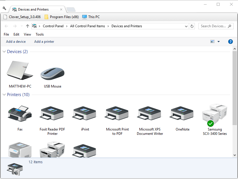Click the Printers (10) group header text
Image resolution: width=238 pixels, height=179 pixels.
click(x=18, y=95)
